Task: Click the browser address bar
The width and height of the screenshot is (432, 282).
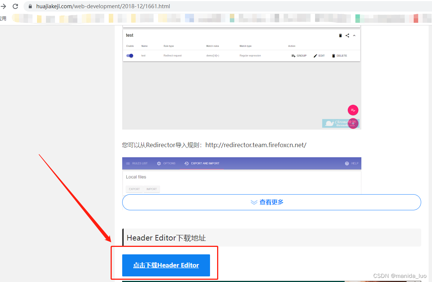Action: pos(149,6)
